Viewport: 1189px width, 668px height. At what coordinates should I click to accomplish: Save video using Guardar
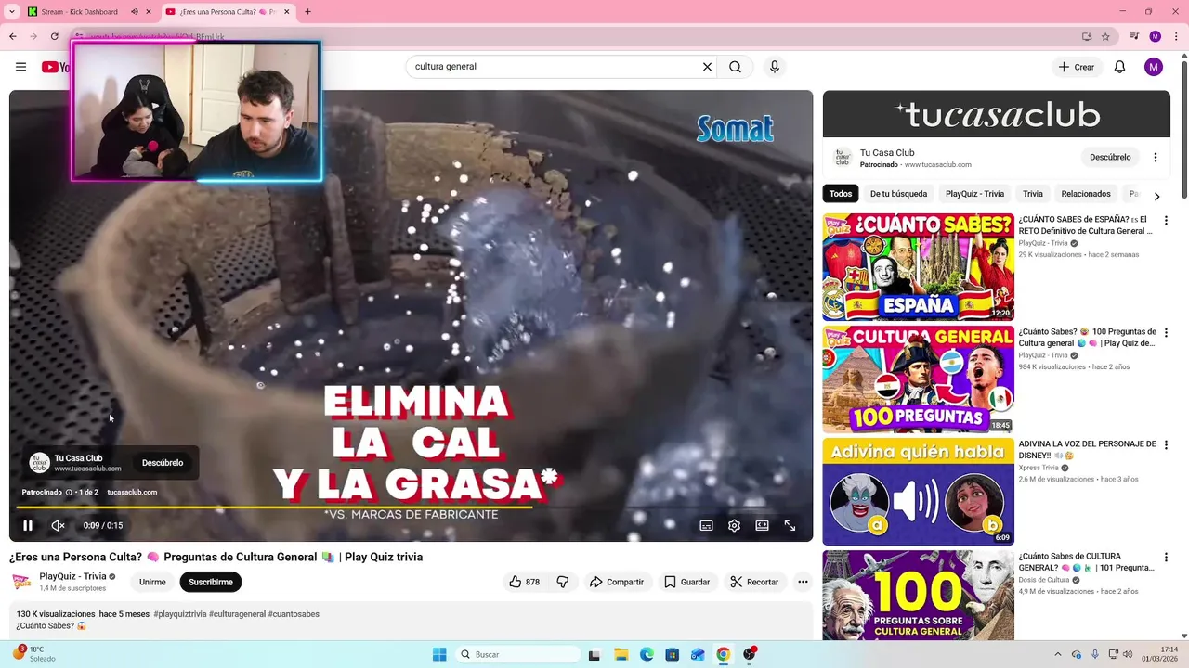point(687,582)
